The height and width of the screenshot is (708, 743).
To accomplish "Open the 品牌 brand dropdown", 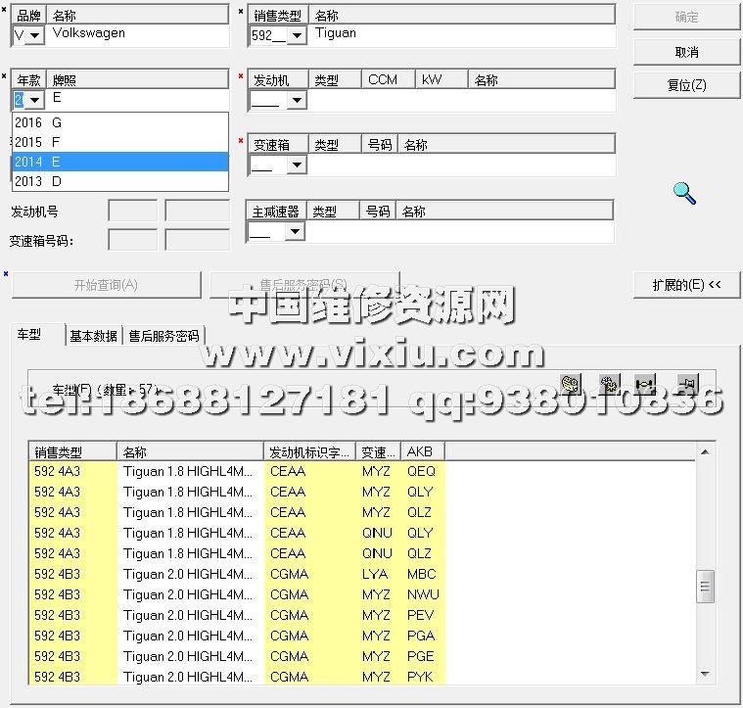I will point(35,35).
